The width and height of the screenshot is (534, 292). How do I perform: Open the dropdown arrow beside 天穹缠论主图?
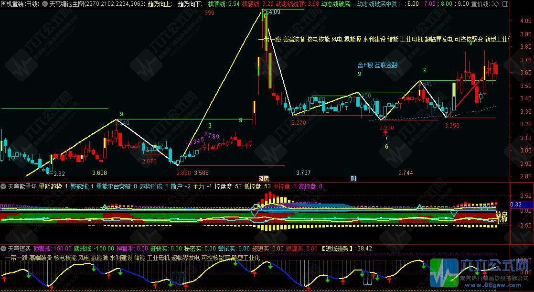click(x=45, y=4)
